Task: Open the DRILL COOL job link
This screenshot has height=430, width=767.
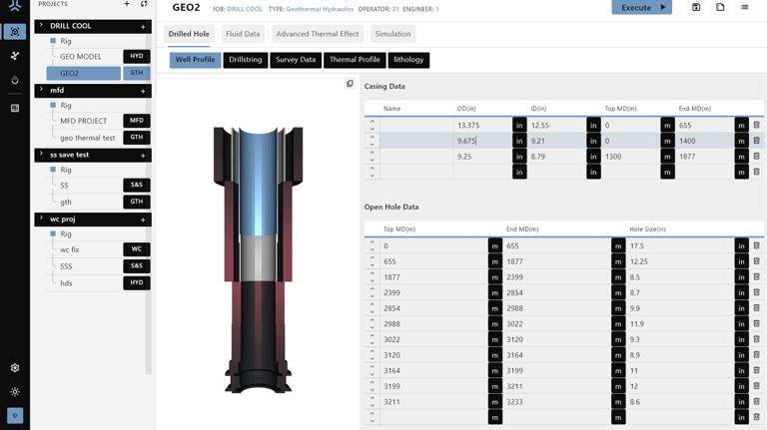Action: [245, 9]
